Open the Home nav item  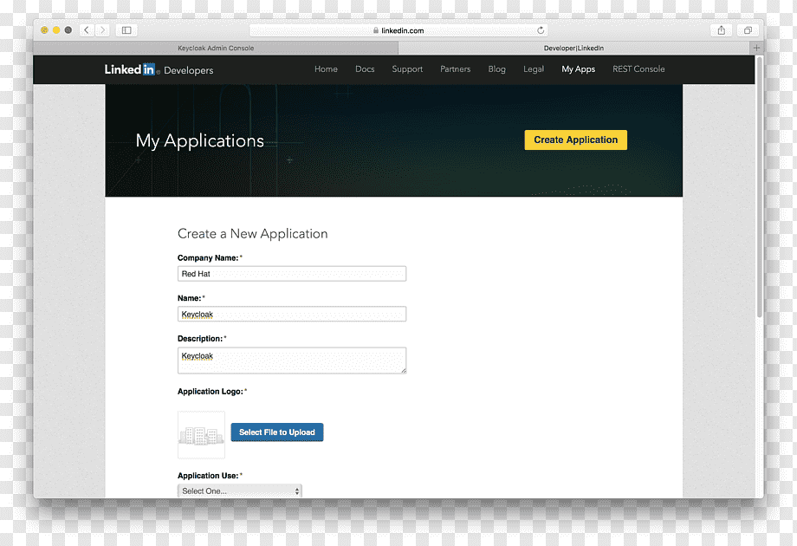pos(326,69)
